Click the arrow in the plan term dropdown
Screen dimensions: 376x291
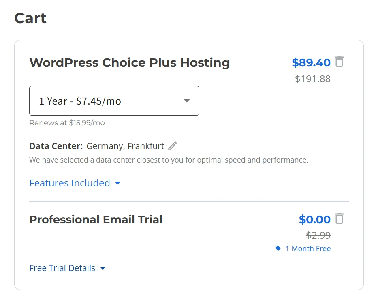[x=187, y=101]
